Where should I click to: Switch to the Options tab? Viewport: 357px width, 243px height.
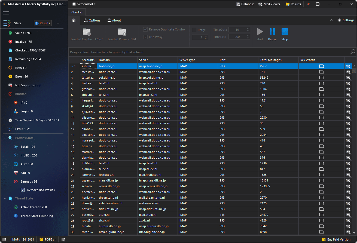click(92, 20)
